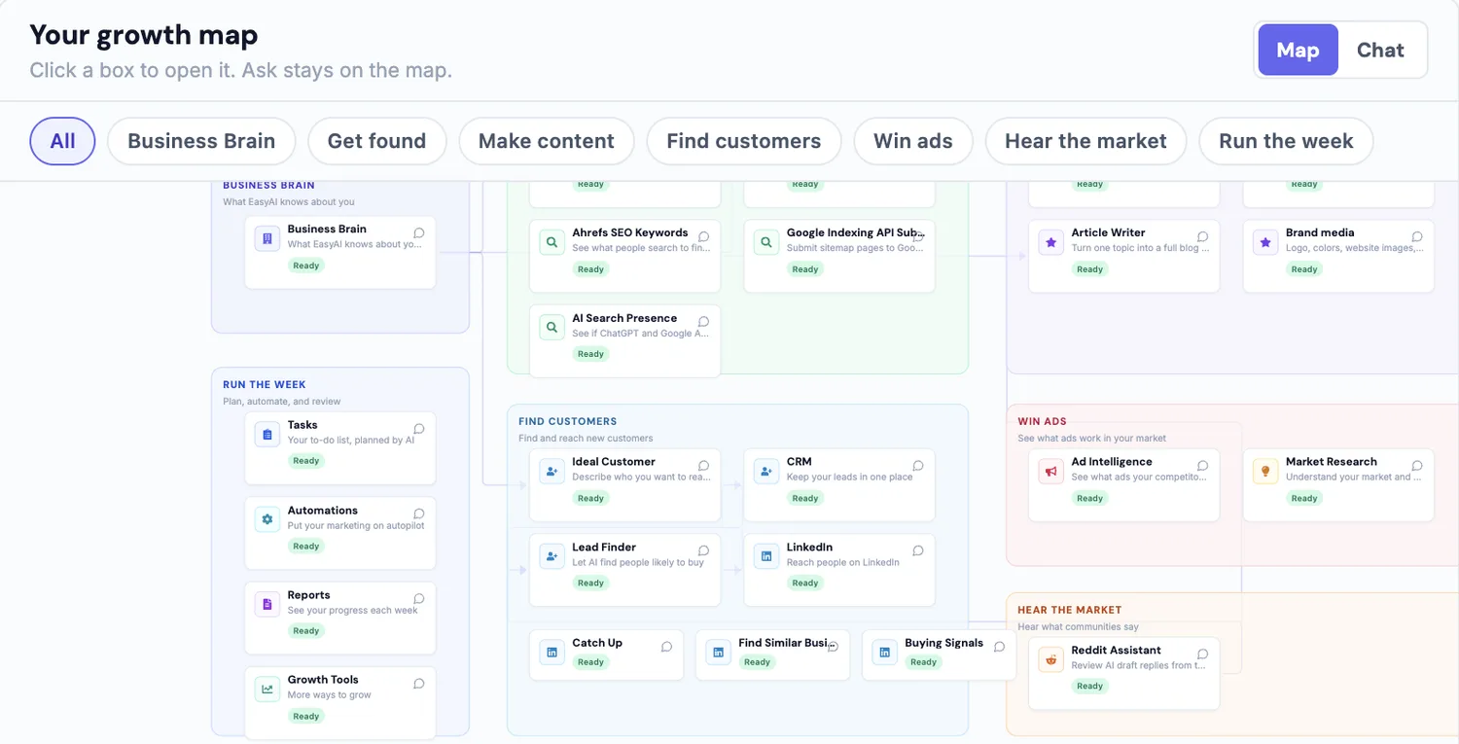The width and height of the screenshot is (1459, 744).
Task: Click the Reports document icon
Action: pos(267,605)
